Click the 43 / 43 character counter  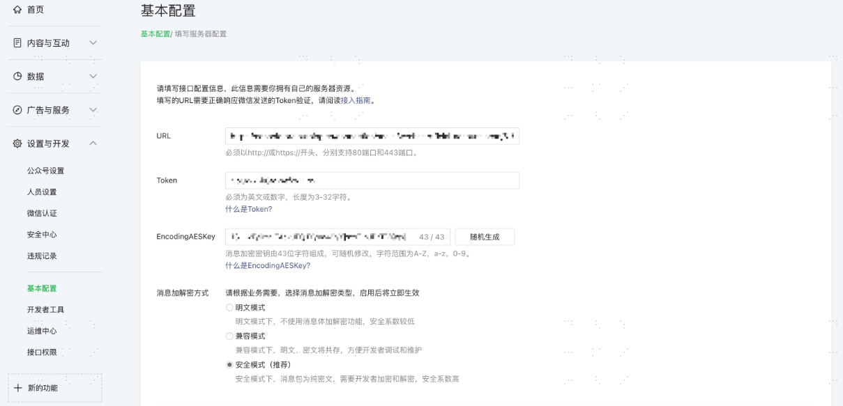(432, 237)
